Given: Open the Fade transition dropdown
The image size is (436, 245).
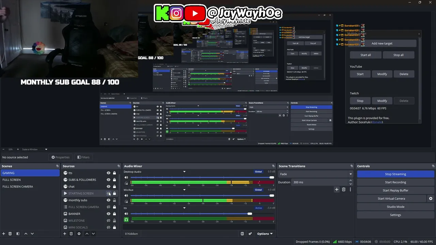Looking at the screenshot, I should point(316,174).
